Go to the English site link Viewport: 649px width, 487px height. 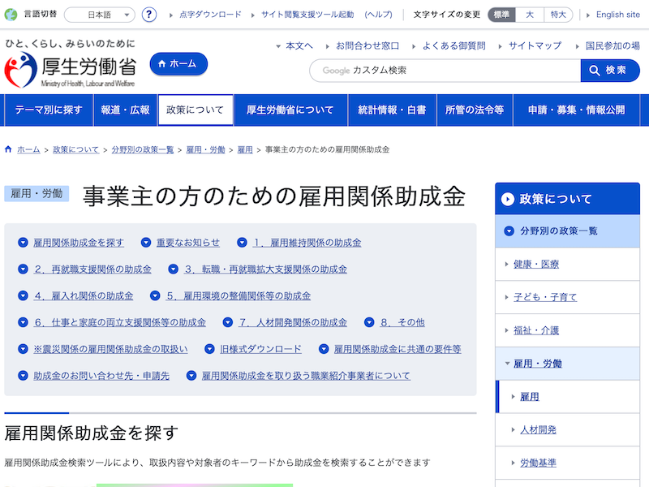(617, 15)
